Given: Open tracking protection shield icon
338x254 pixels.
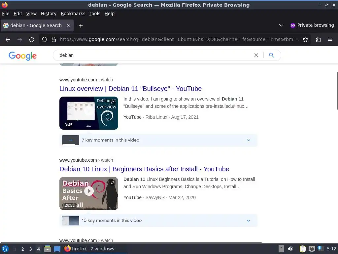Looking at the screenshot, I should coord(45,39).
